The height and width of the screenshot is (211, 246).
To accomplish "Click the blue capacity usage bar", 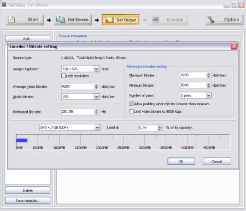I will (x=22, y=140).
